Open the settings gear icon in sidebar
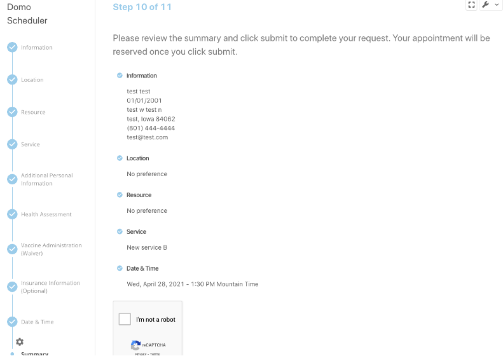Viewport: 503px width, 356px height. point(20,341)
